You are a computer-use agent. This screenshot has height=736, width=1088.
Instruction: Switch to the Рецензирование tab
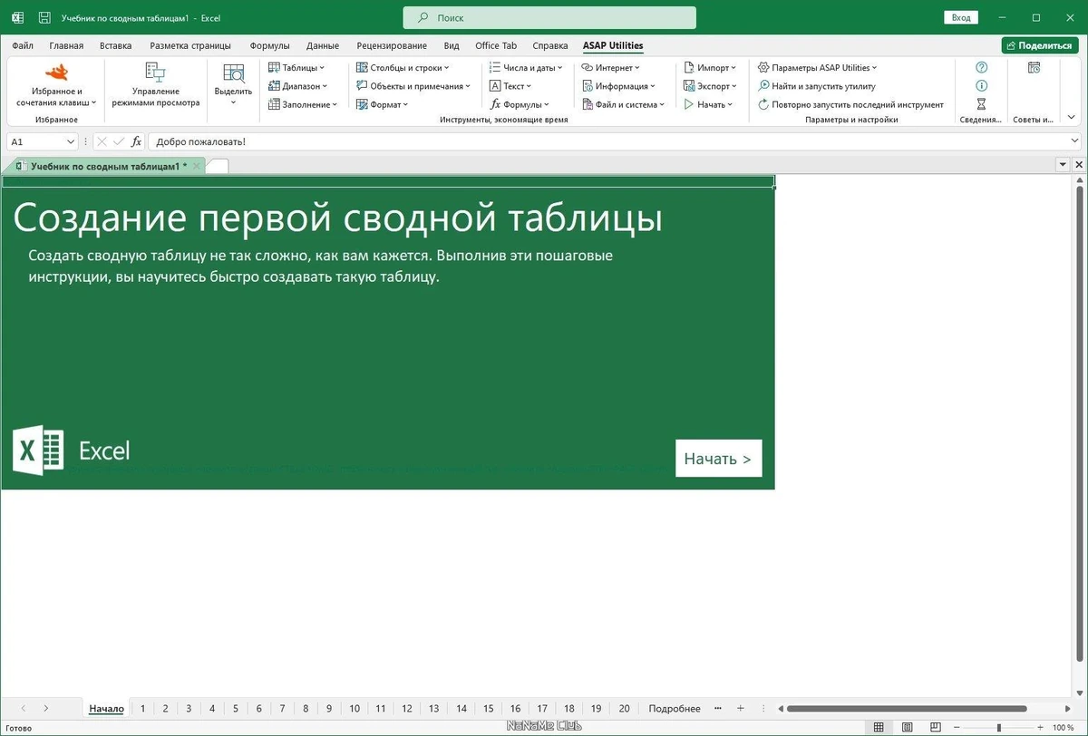pos(392,45)
